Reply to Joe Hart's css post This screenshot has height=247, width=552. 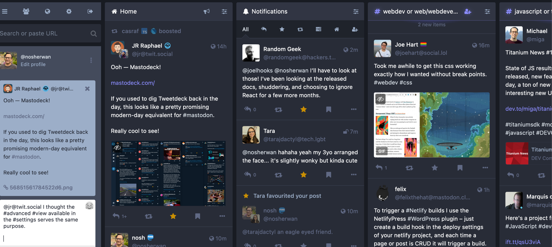(x=379, y=168)
